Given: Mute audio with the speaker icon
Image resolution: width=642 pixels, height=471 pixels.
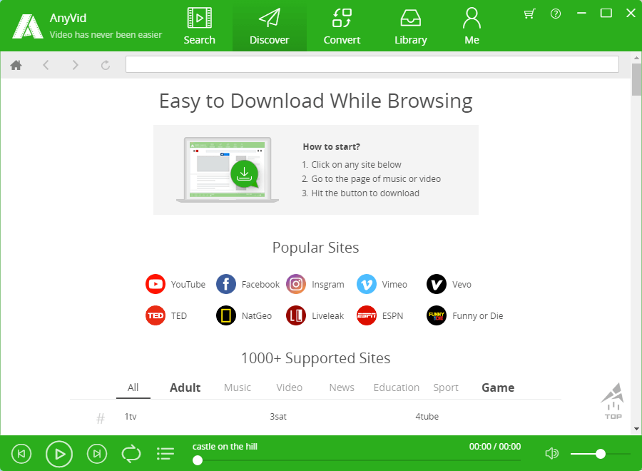Looking at the screenshot, I should (x=552, y=453).
